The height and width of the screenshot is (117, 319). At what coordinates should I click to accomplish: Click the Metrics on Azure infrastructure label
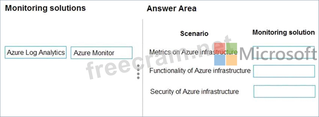point(193,52)
